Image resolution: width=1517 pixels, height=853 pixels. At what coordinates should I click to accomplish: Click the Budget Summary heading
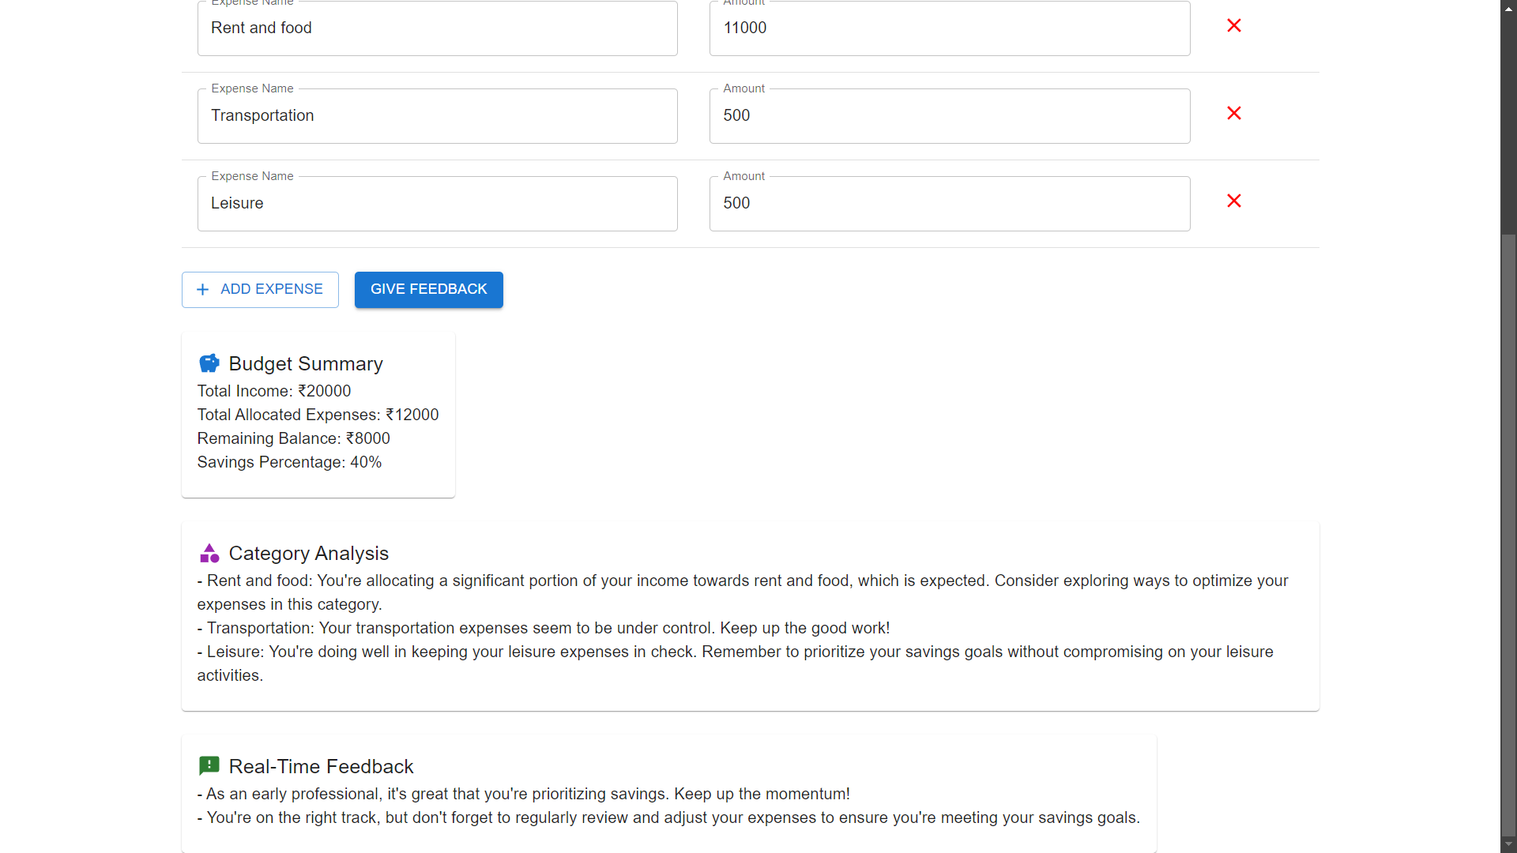click(x=306, y=364)
